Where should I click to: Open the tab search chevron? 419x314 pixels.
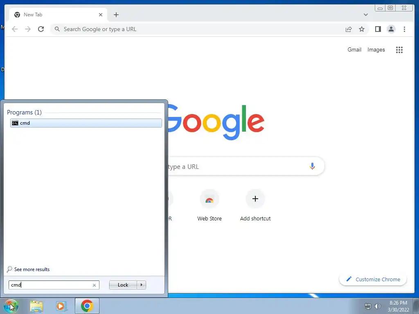point(365,15)
